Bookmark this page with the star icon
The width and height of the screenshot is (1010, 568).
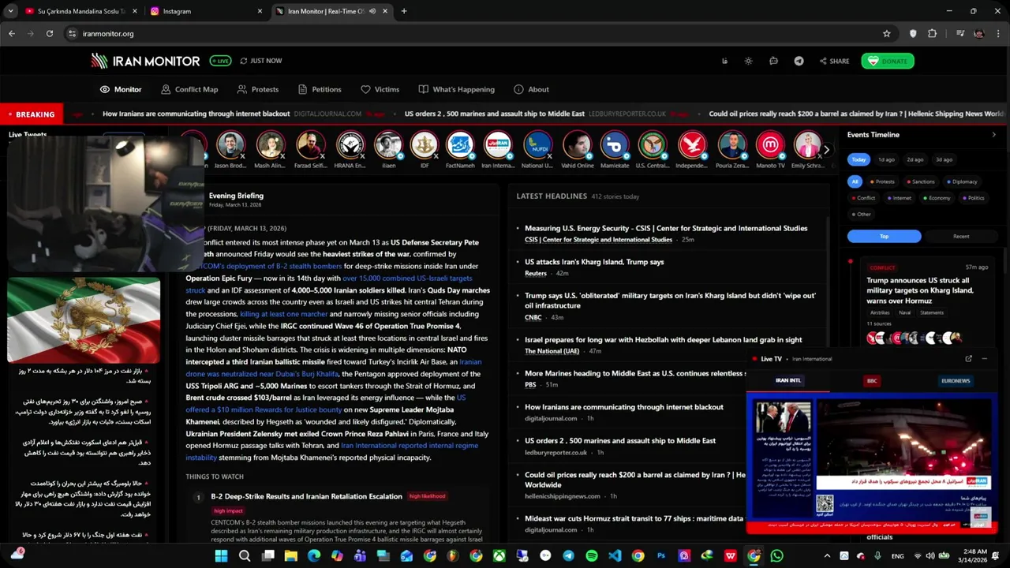[x=887, y=34]
